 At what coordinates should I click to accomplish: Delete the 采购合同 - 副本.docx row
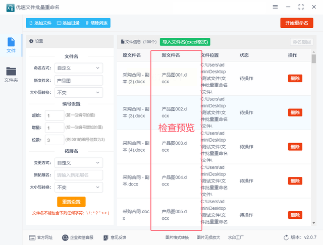click(x=295, y=181)
